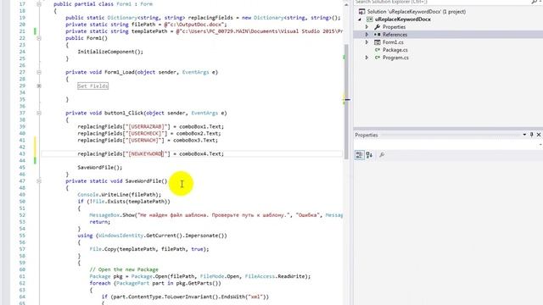Image resolution: width=543 pixels, height=305 pixels.
Task: Click the search magnifier icon in Solution Explorer
Action: click(x=534, y=2)
